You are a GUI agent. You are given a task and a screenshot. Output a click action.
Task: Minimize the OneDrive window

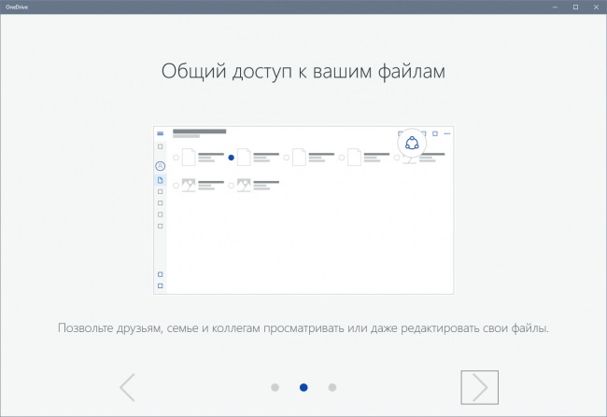coord(555,7)
